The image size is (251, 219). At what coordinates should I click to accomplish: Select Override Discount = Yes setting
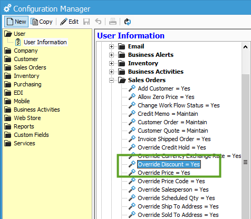pos(169,164)
